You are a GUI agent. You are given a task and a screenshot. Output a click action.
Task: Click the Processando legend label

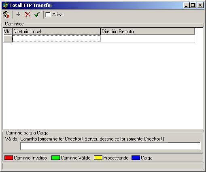[x=116, y=158]
